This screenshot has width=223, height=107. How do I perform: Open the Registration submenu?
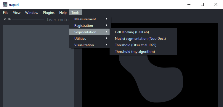[x=89, y=26]
